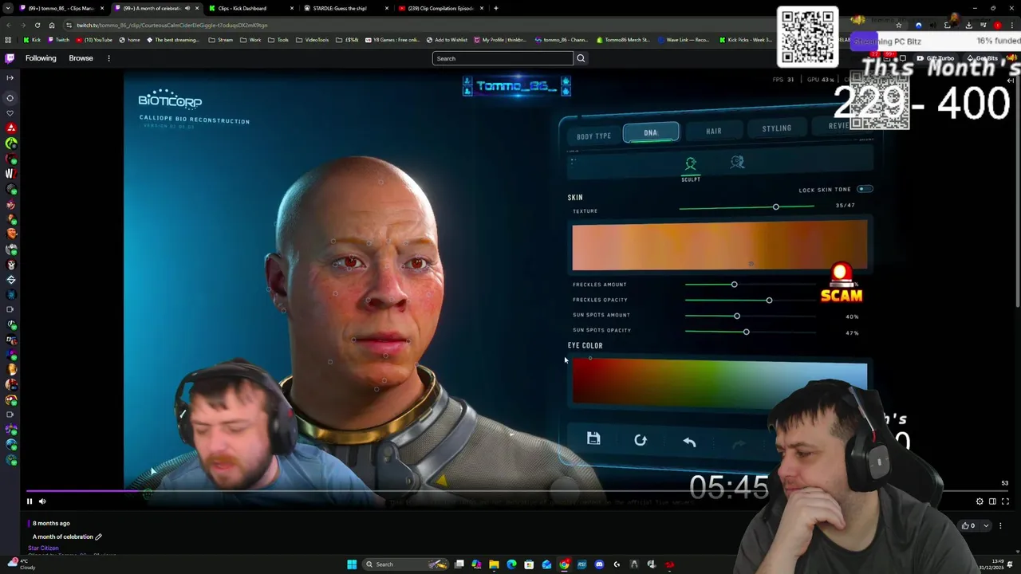Open the Stream bookmarks folder
Viewport: 1021px width, 574px height.
pyautogui.click(x=220, y=40)
